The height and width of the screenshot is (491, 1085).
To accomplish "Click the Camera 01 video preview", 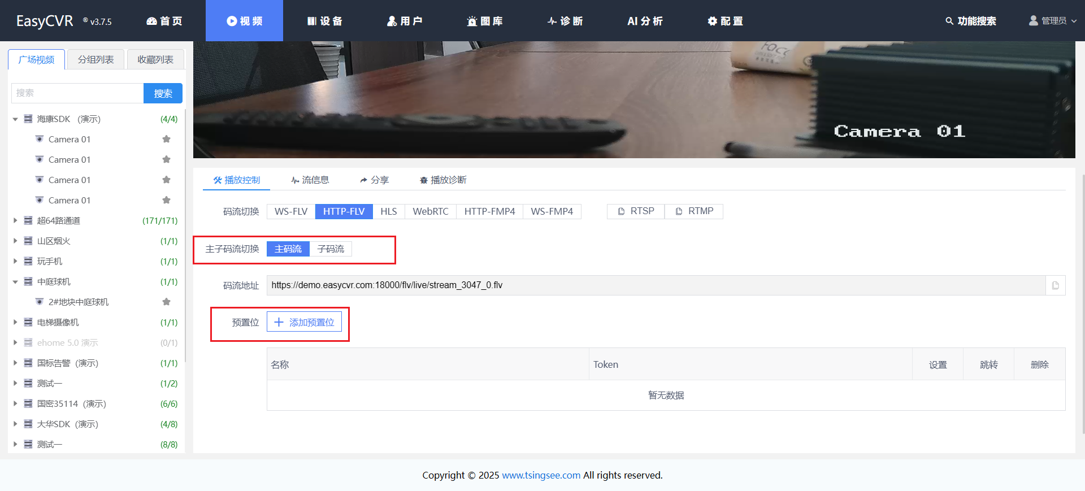I will pos(634,99).
